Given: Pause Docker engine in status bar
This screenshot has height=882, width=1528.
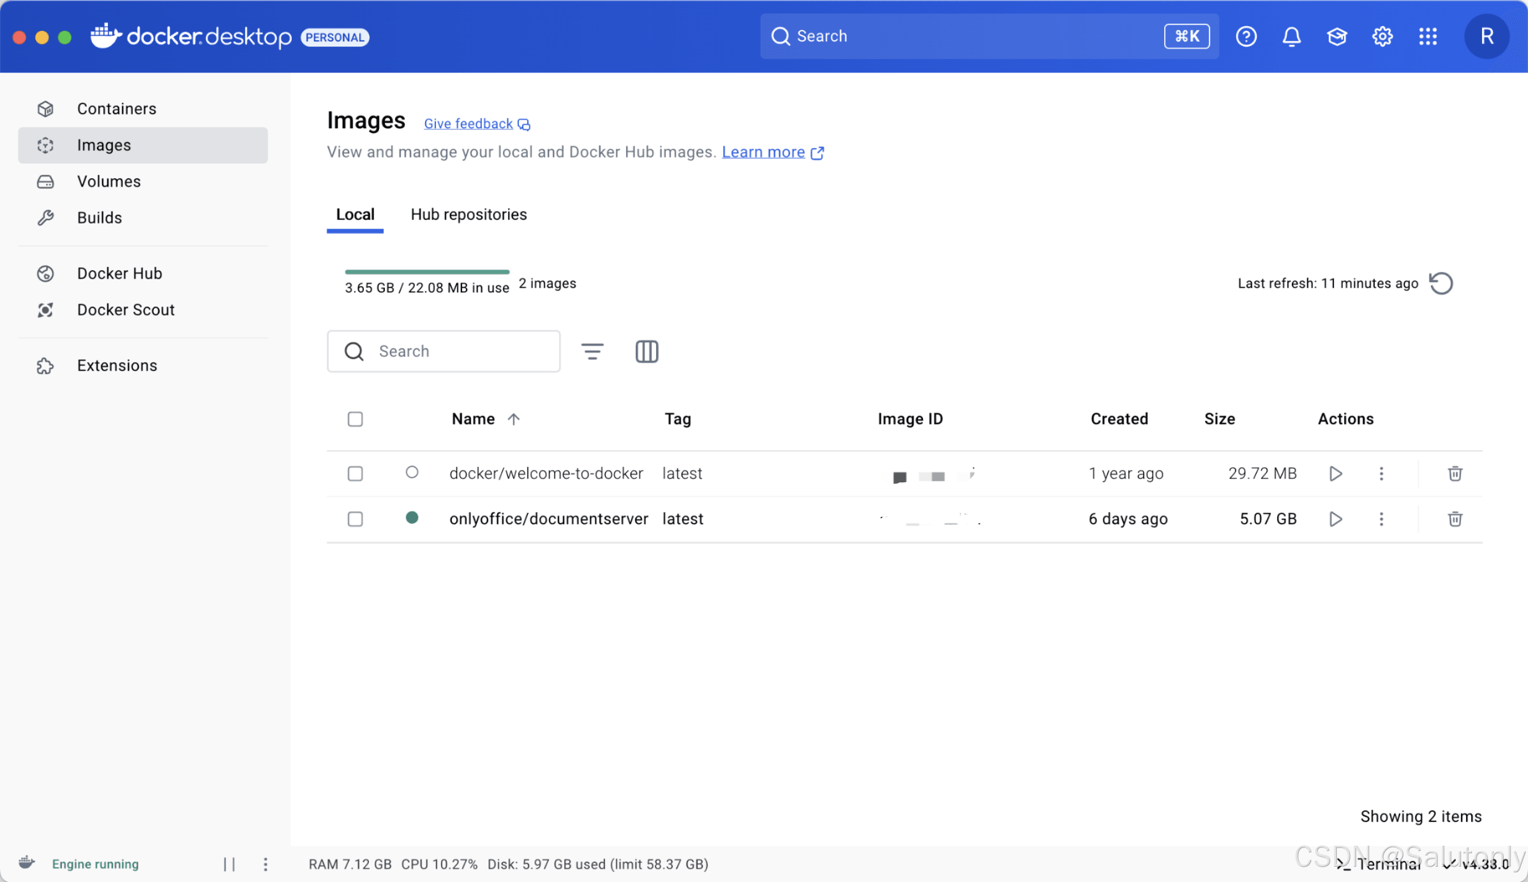Looking at the screenshot, I should [229, 864].
